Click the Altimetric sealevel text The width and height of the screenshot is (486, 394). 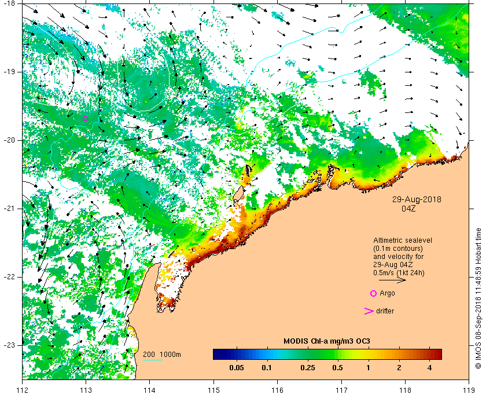(402, 240)
